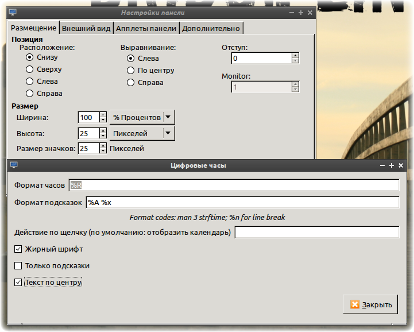Image resolution: width=414 pixels, height=332 pixels.
Task: Click the Позиция section heading
Action: (x=27, y=40)
